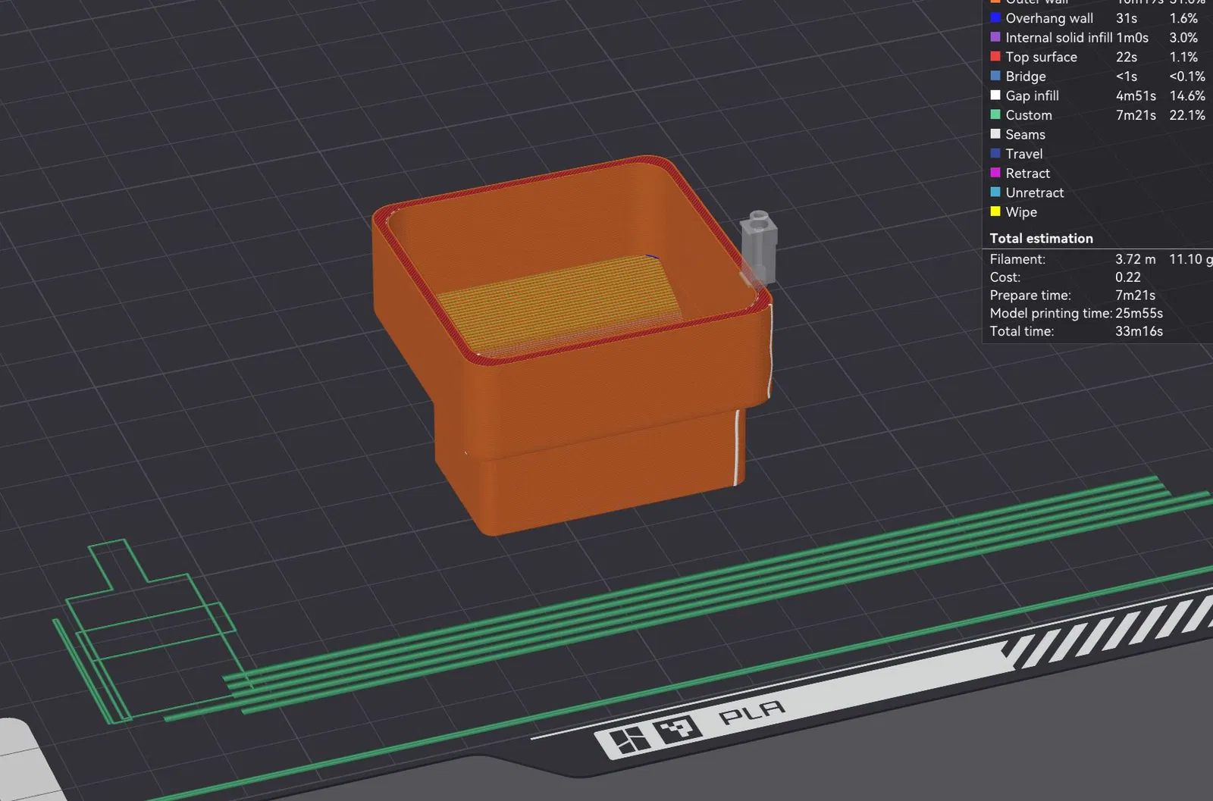Click the yellow Wipe swatch icon

click(x=995, y=211)
